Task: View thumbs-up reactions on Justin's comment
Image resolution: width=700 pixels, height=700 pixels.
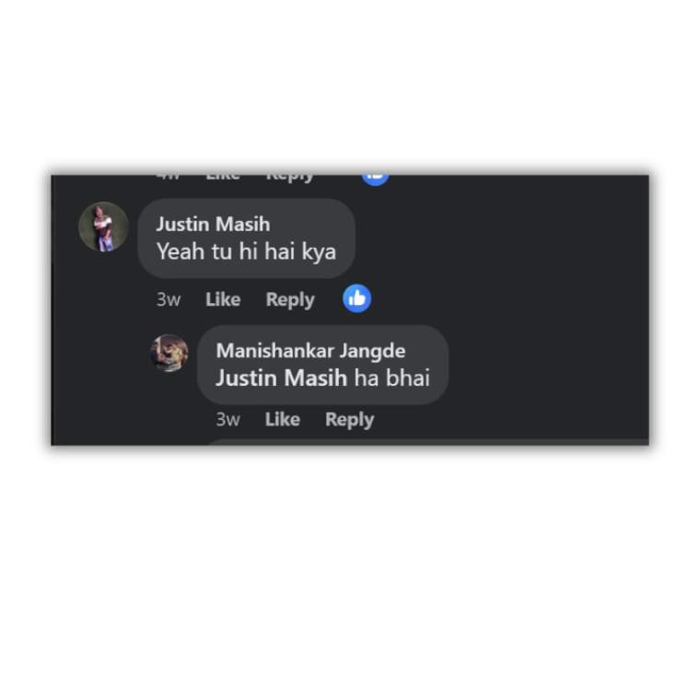Action: (x=356, y=298)
